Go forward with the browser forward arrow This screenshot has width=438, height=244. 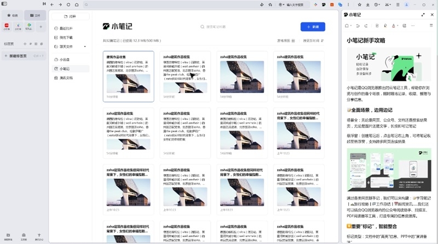(60, 4)
